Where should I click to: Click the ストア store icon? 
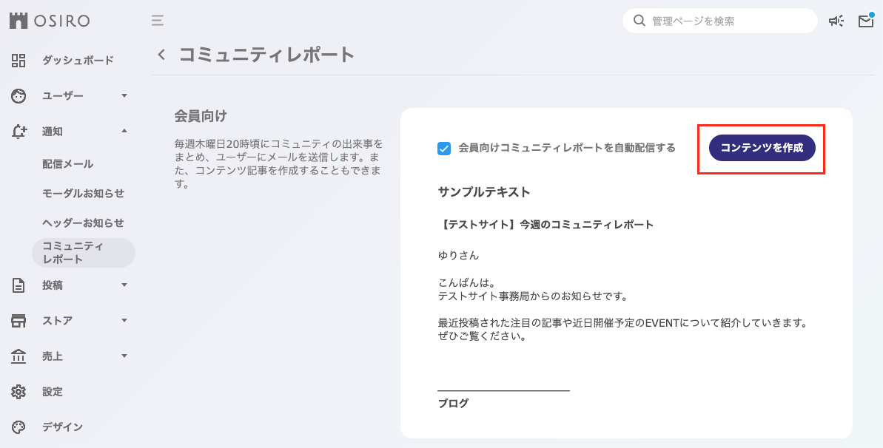point(19,321)
